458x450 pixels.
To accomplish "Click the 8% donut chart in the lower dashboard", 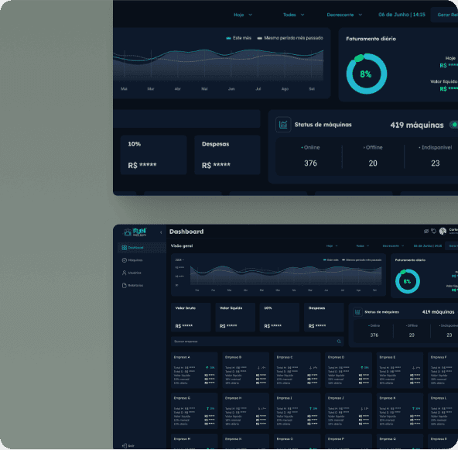I will (x=408, y=281).
